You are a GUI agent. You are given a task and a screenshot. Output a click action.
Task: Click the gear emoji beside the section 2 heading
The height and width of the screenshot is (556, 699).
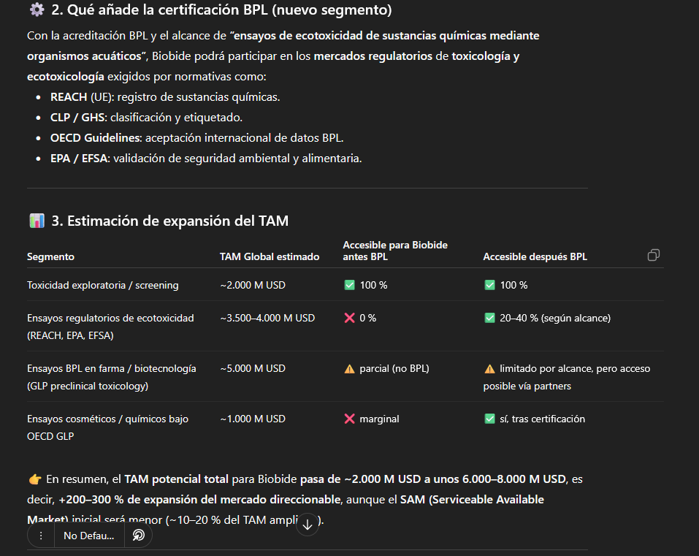coord(37,10)
